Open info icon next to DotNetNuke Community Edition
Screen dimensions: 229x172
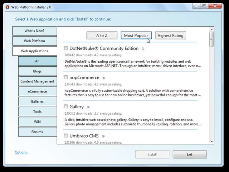click(x=143, y=49)
